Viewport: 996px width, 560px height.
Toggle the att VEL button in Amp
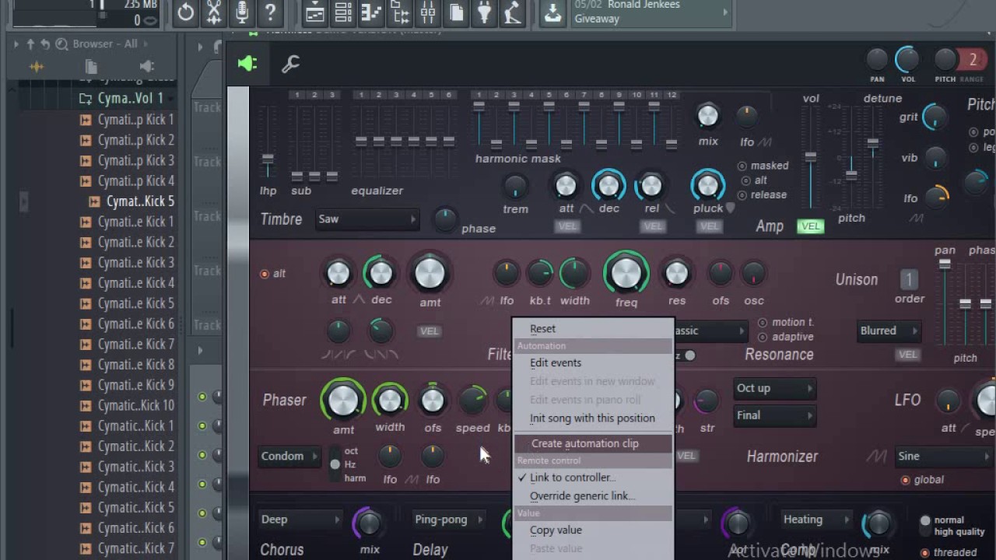[x=566, y=226]
